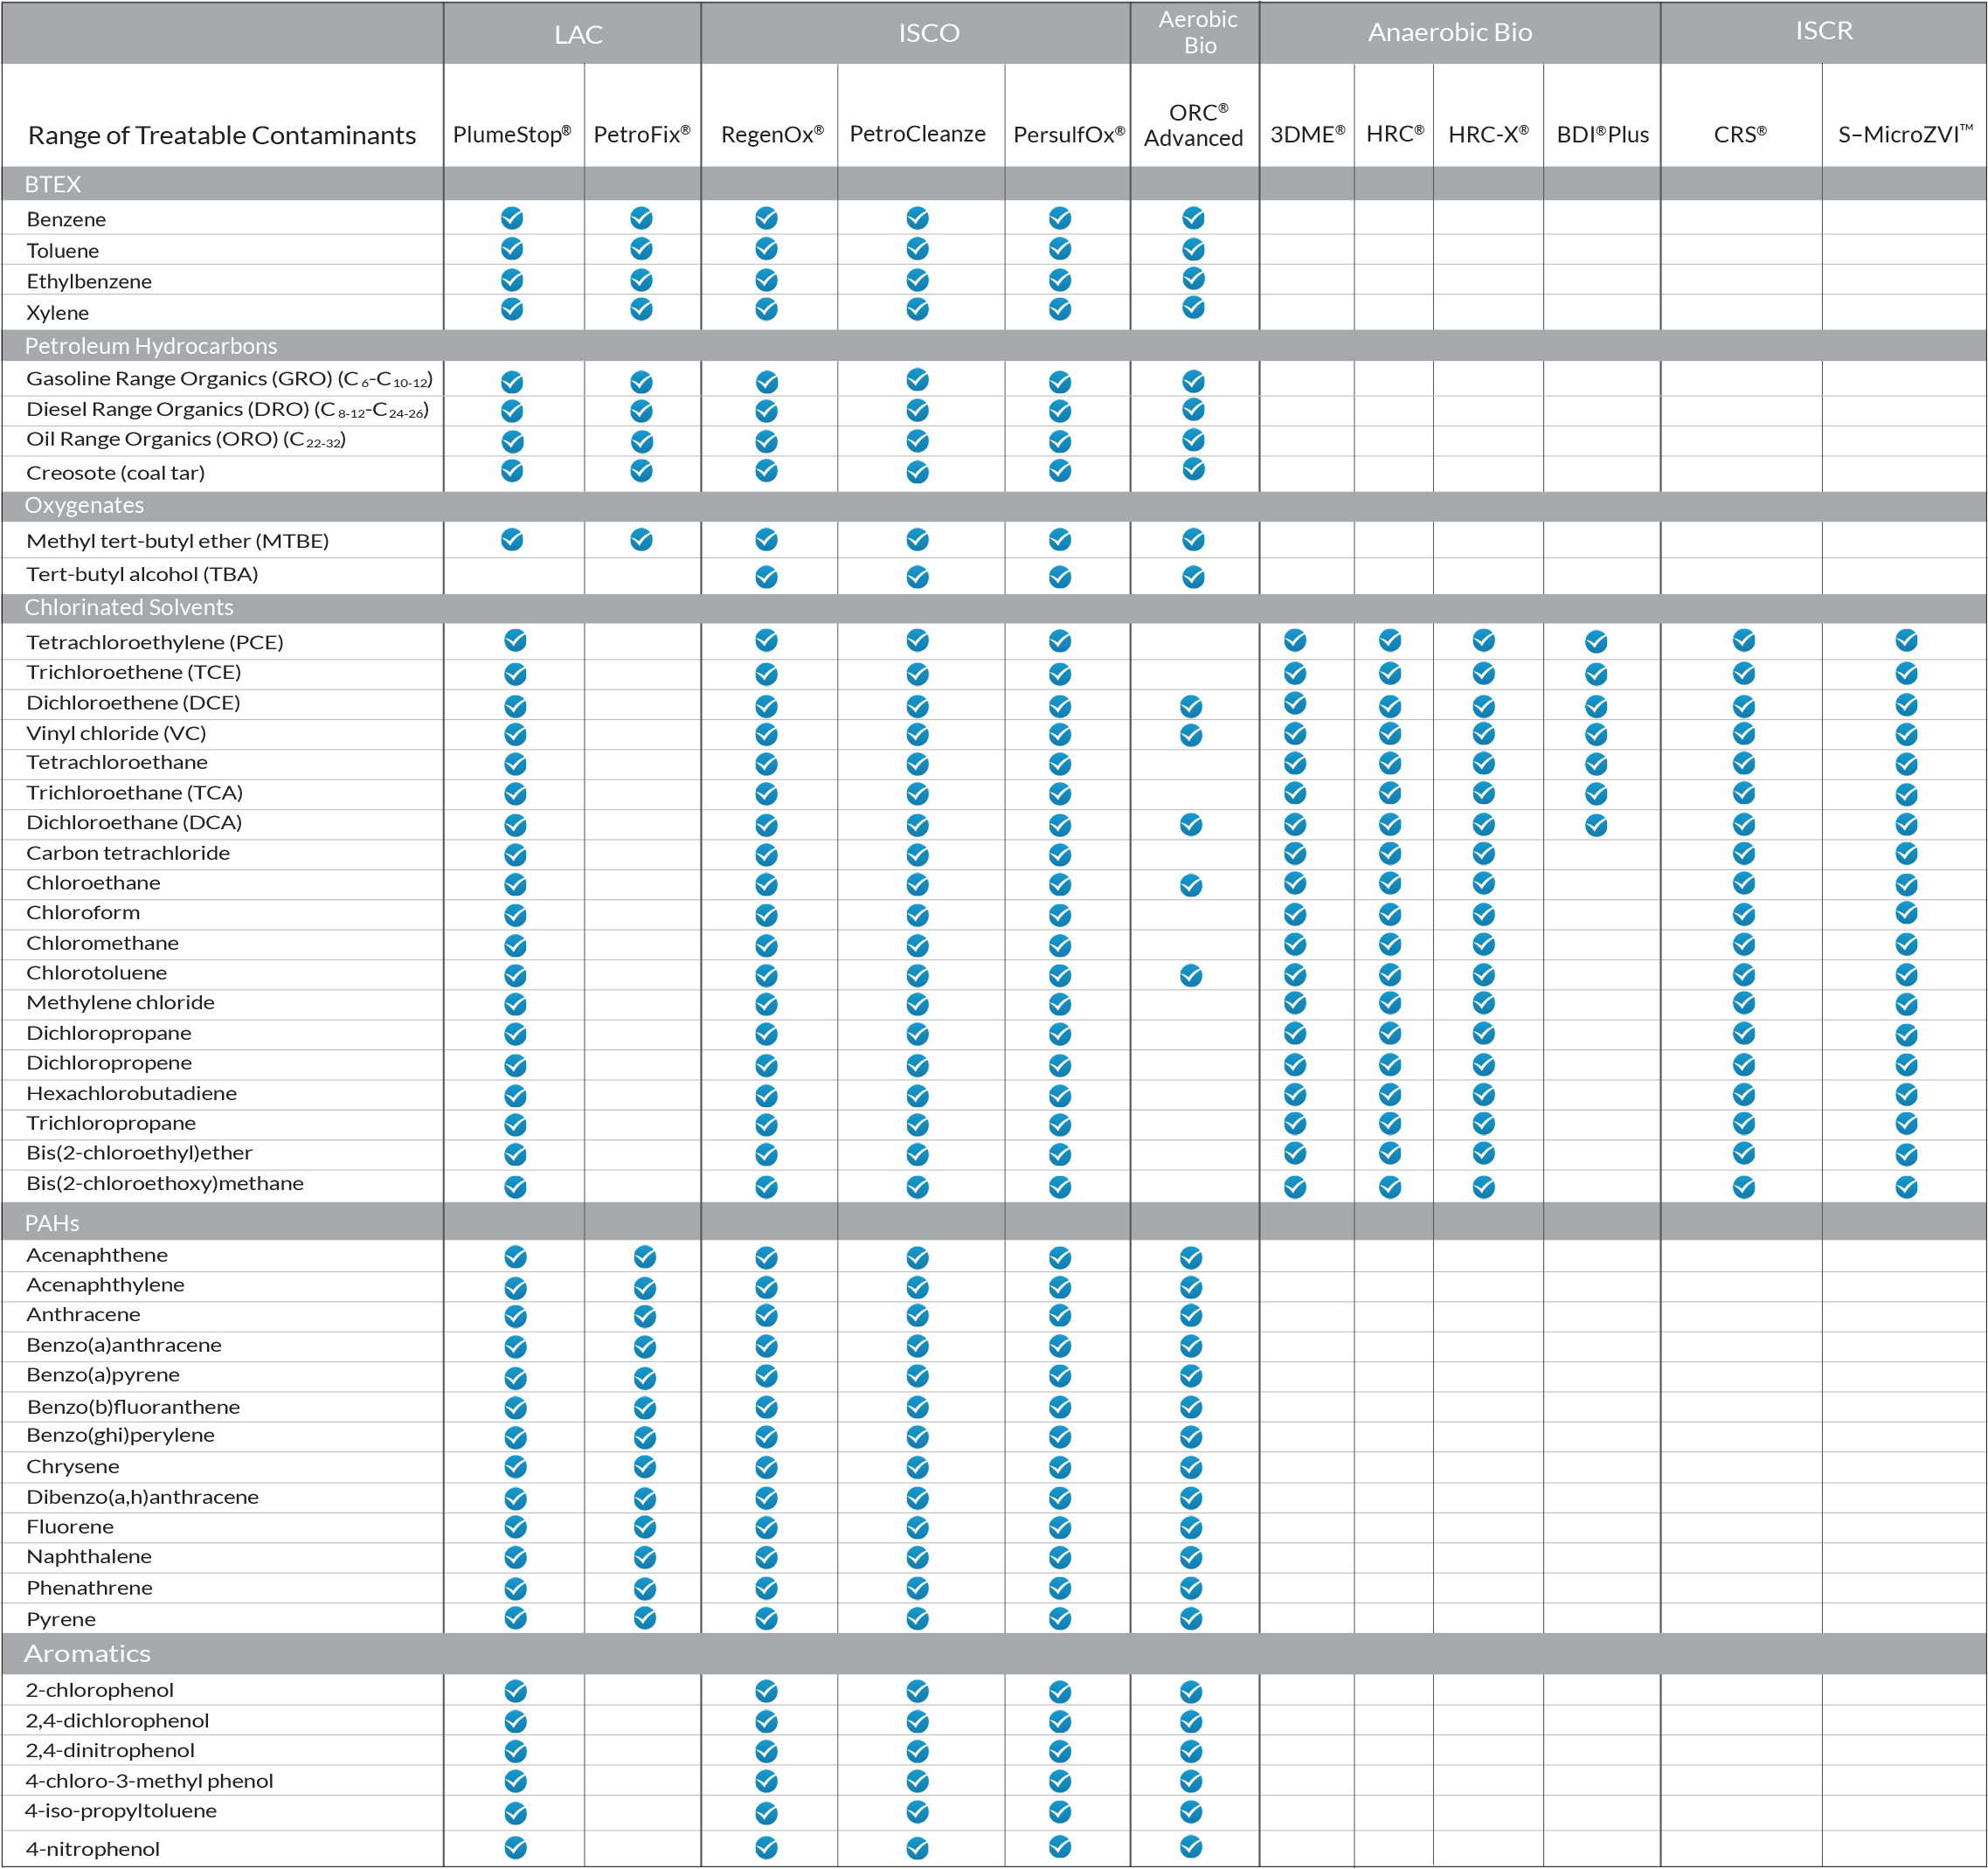Click the ORC Advanced checkmark for Tert-butyl alcohol
Image resolution: width=1988 pixels, height=1869 pixels.
coord(1193,577)
